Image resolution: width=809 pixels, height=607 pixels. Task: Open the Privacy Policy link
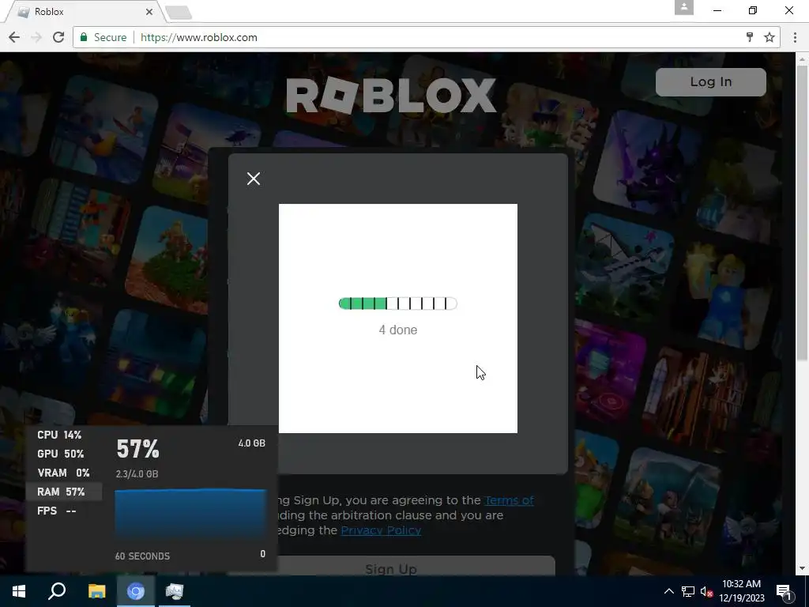[381, 530]
